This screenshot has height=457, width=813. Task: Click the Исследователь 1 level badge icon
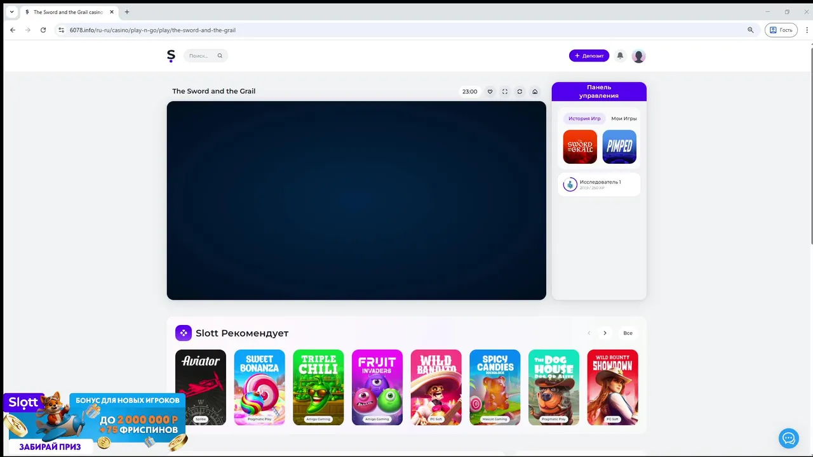tap(570, 184)
